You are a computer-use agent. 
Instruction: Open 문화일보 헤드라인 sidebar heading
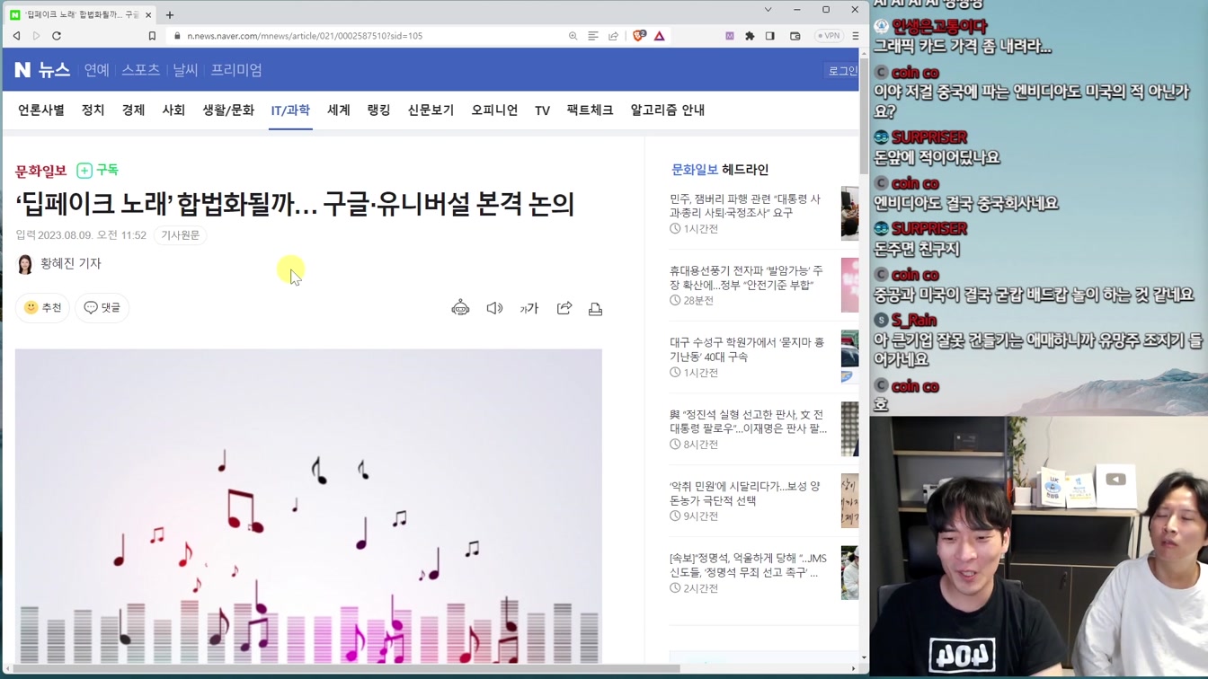coord(720,169)
